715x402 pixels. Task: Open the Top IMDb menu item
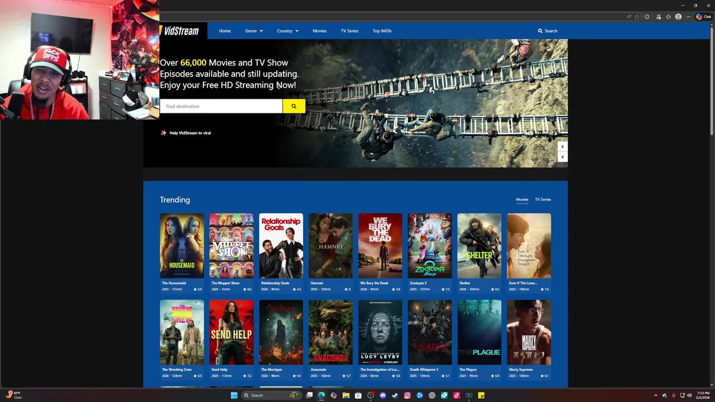[x=382, y=31]
